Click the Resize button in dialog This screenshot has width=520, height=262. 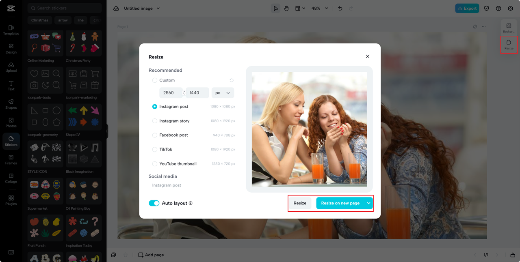pyautogui.click(x=300, y=203)
